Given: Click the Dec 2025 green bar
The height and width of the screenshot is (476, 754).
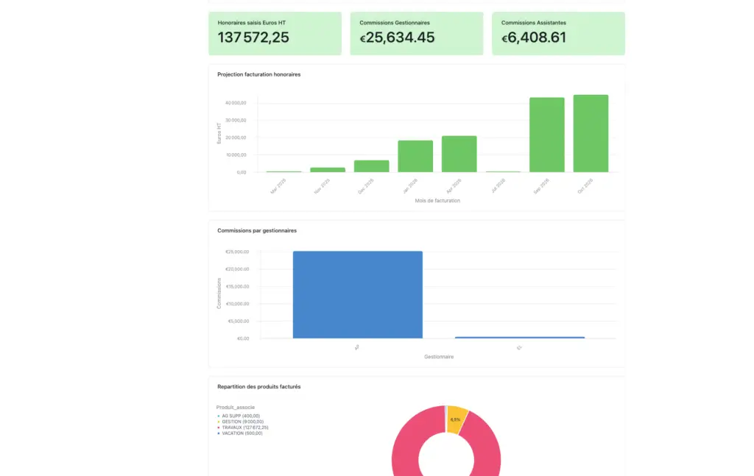Looking at the screenshot, I should pos(371,166).
